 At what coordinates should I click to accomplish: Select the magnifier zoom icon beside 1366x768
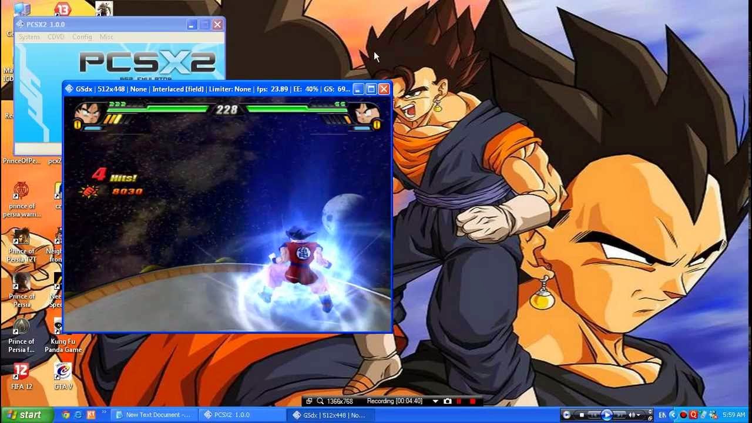click(321, 401)
